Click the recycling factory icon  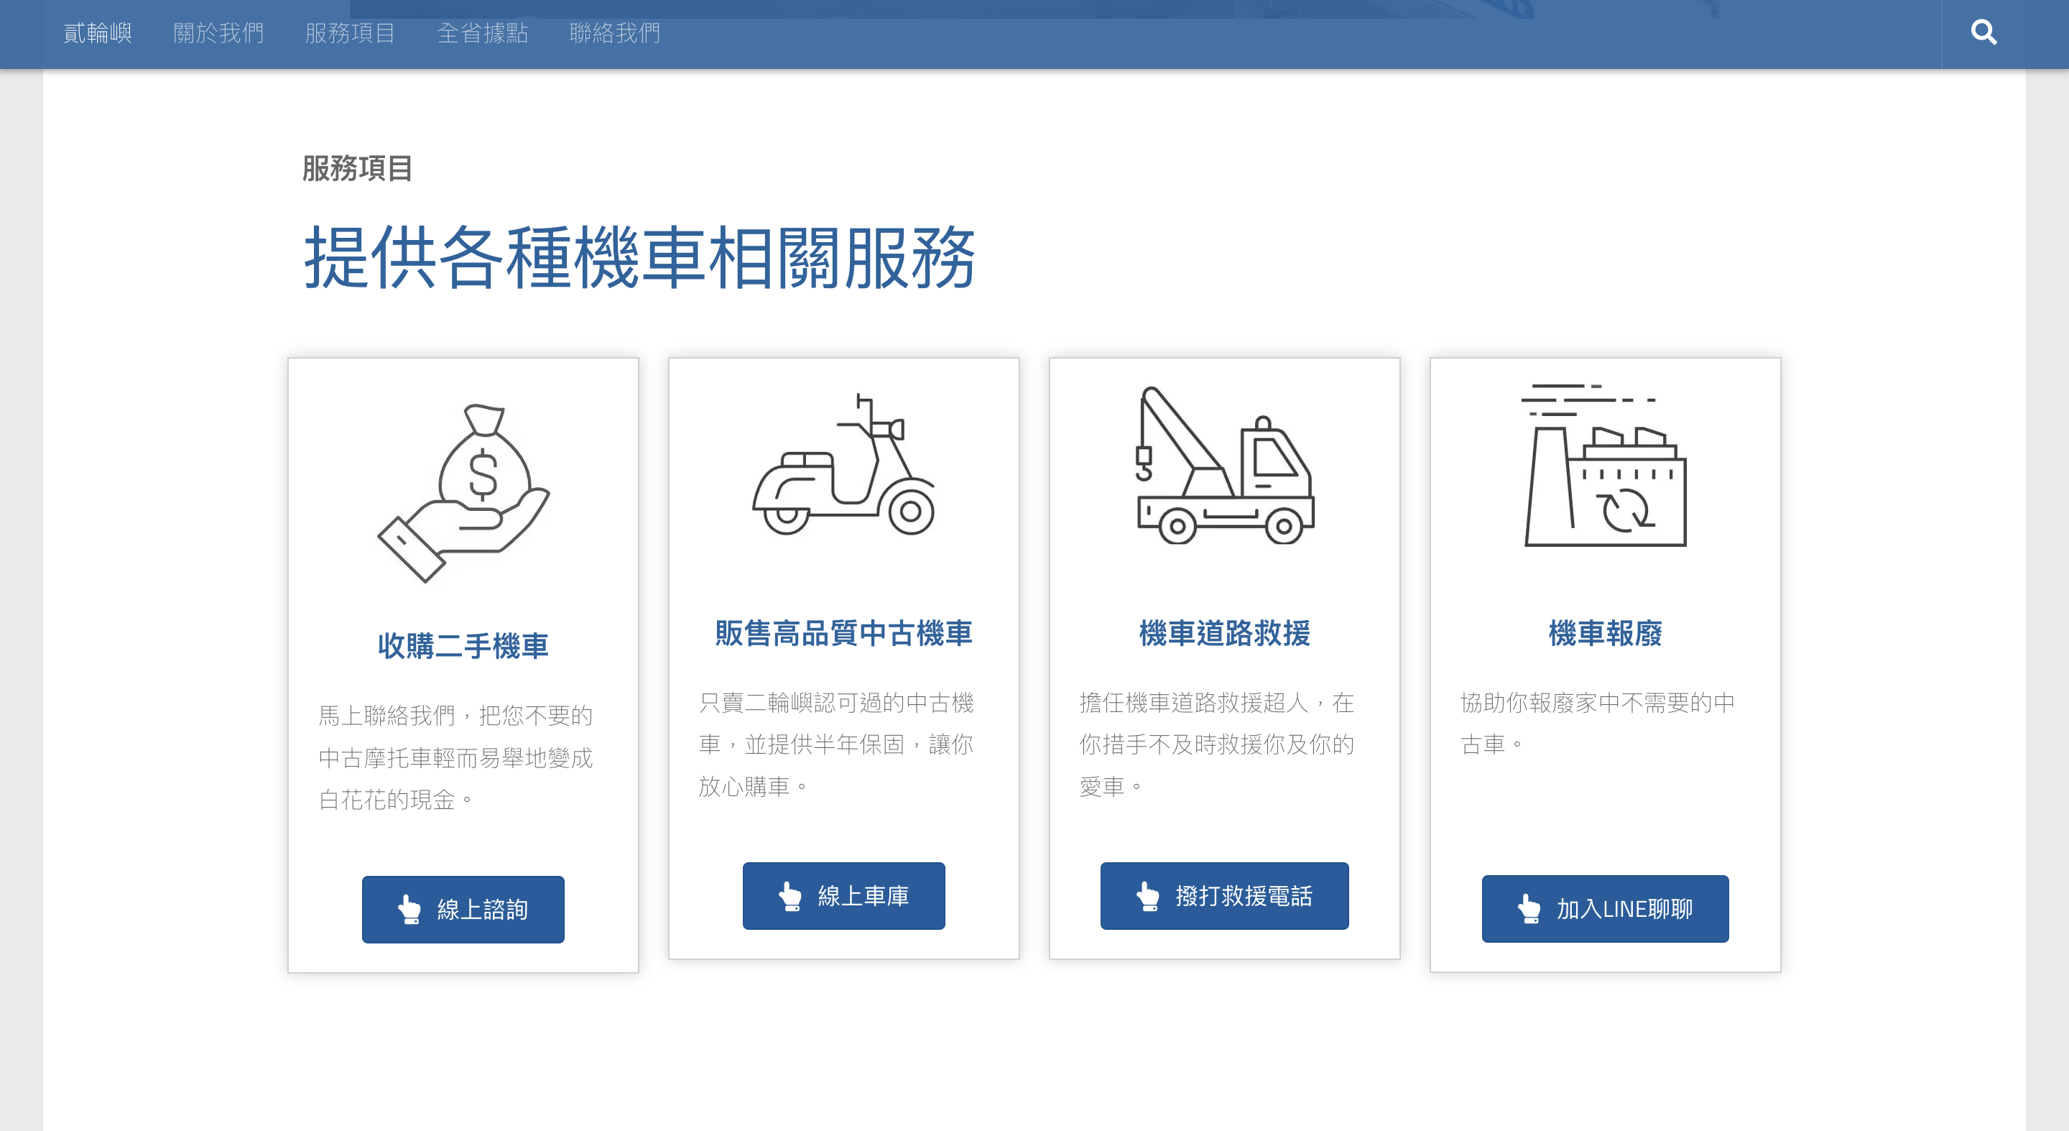(x=1605, y=465)
